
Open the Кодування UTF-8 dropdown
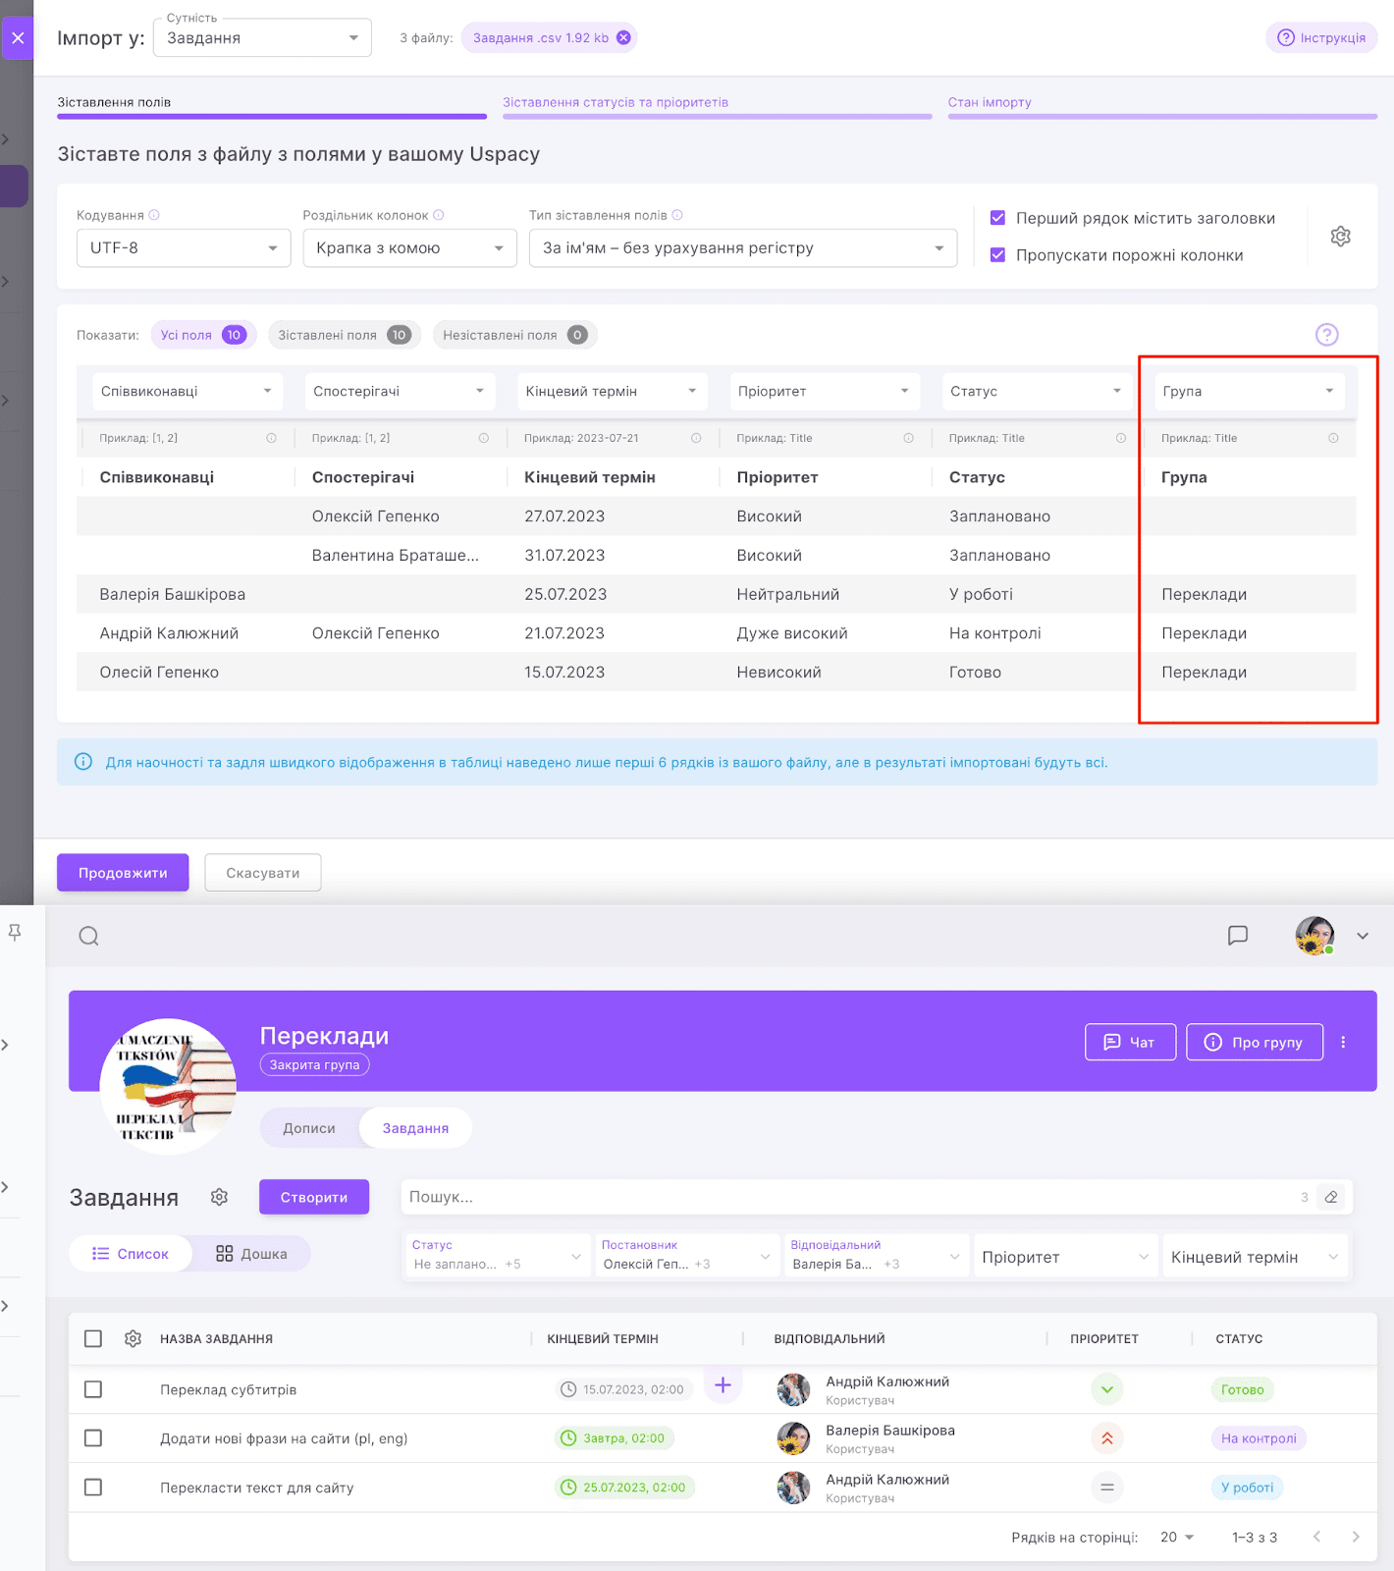[184, 248]
